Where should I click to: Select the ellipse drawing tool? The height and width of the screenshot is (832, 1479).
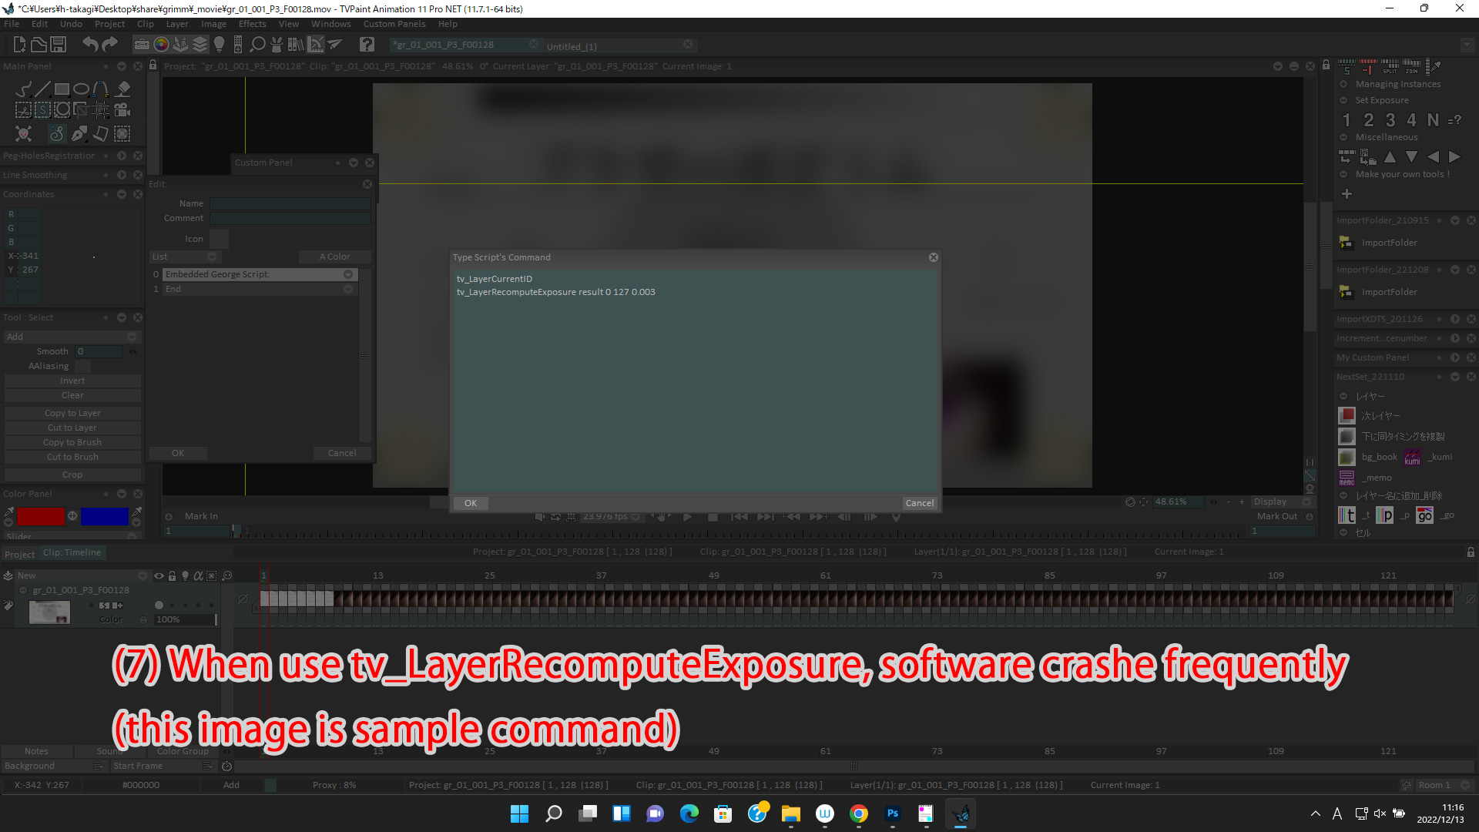(x=82, y=89)
